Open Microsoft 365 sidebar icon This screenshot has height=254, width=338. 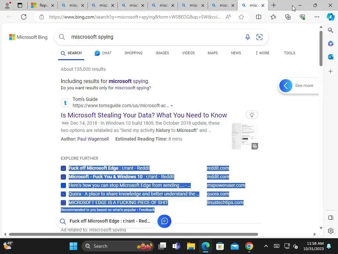coord(330,43)
